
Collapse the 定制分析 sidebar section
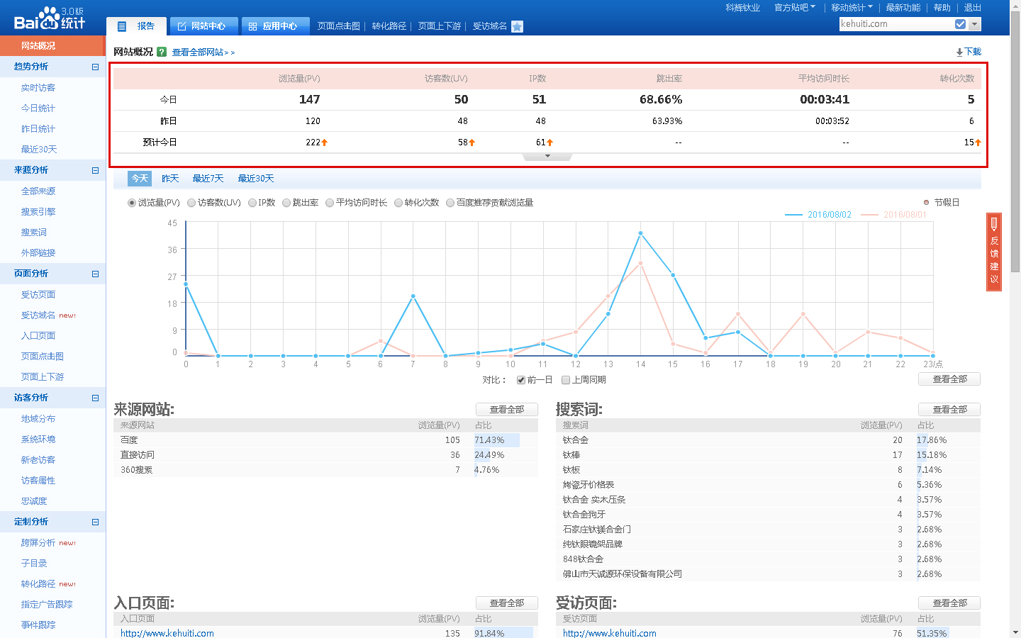click(95, 522)
